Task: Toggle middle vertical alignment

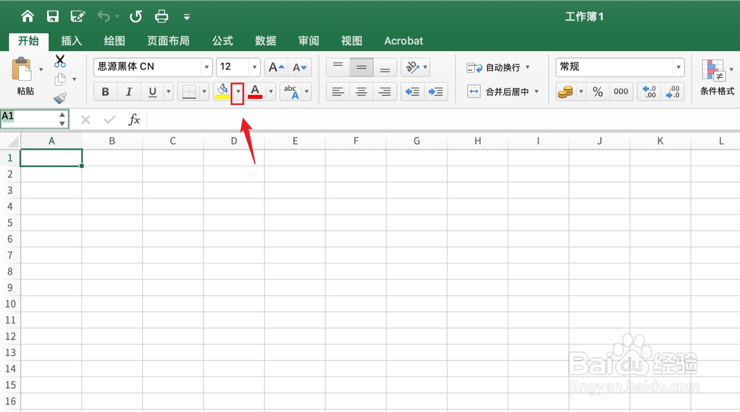Action: [362, 67]
